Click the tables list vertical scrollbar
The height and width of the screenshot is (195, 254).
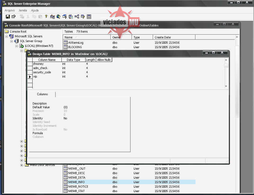(237, 81)
